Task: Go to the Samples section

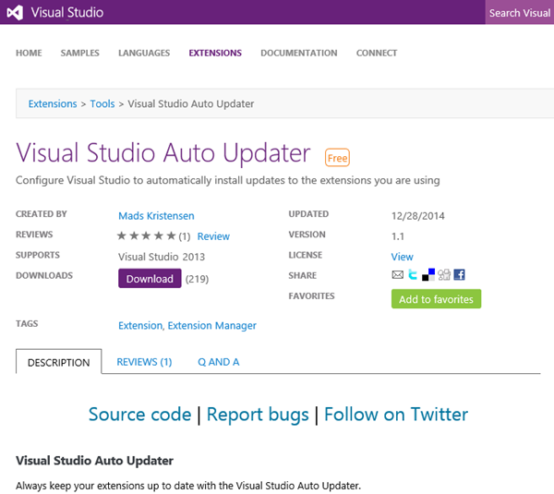Action: pyautogui.click(x=80, y=54)
